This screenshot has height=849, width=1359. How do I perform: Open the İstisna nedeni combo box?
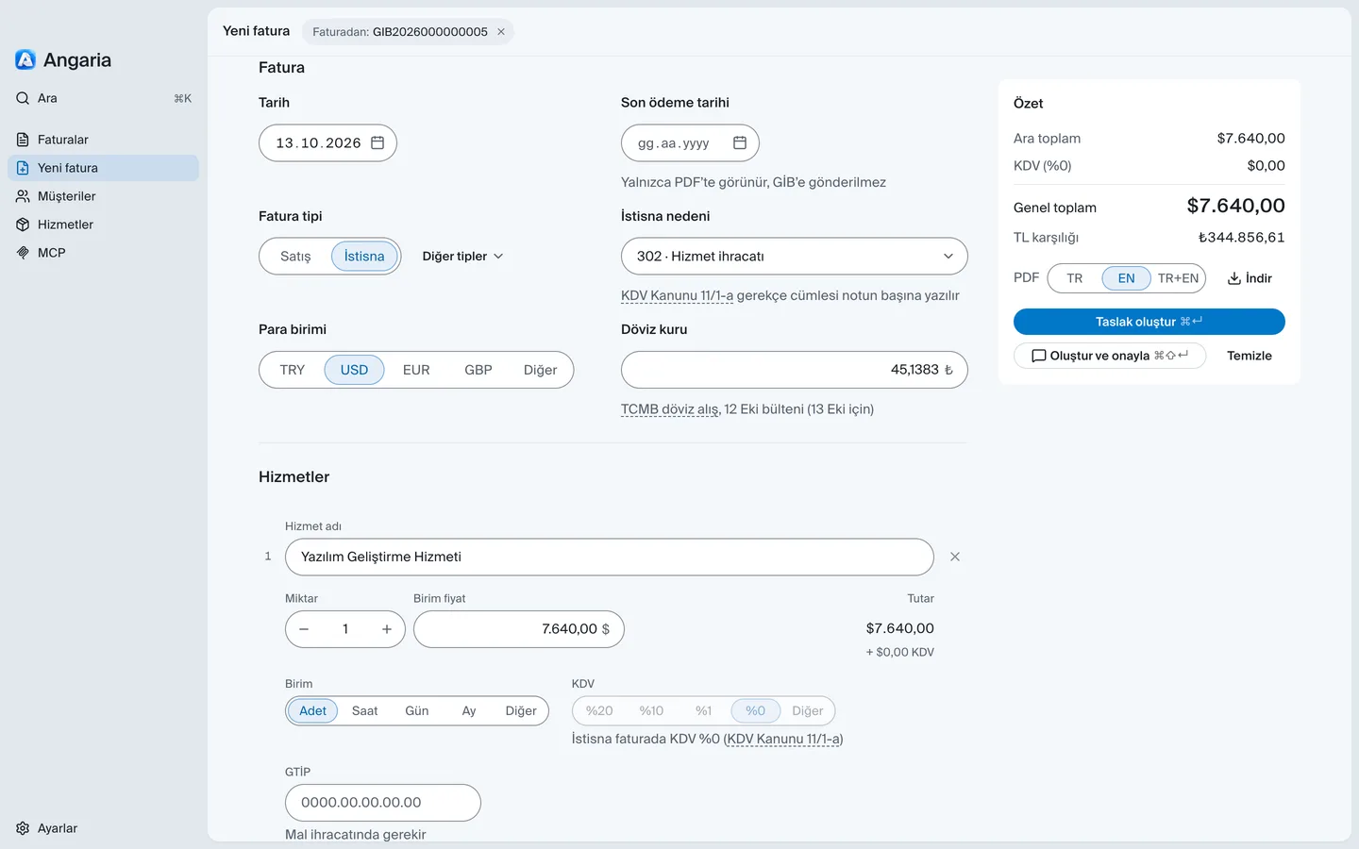(795, 257)
